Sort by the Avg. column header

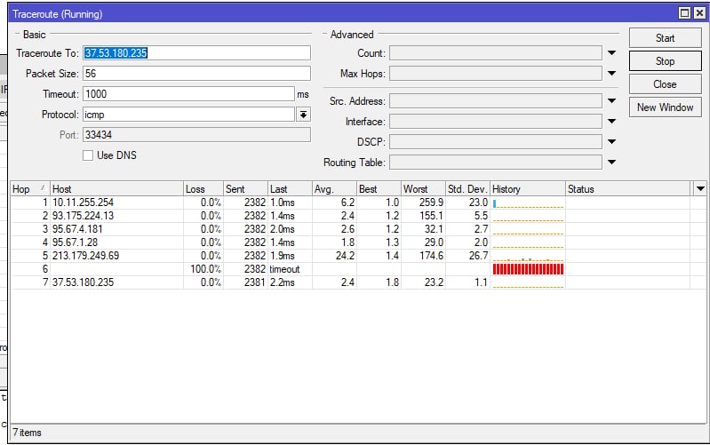click(x=334, y=189)
